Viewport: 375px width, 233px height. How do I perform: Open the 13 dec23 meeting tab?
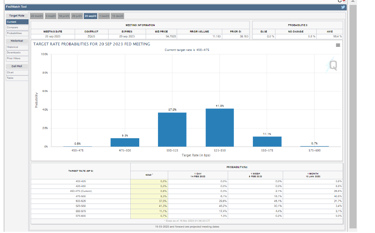point(118,16)
